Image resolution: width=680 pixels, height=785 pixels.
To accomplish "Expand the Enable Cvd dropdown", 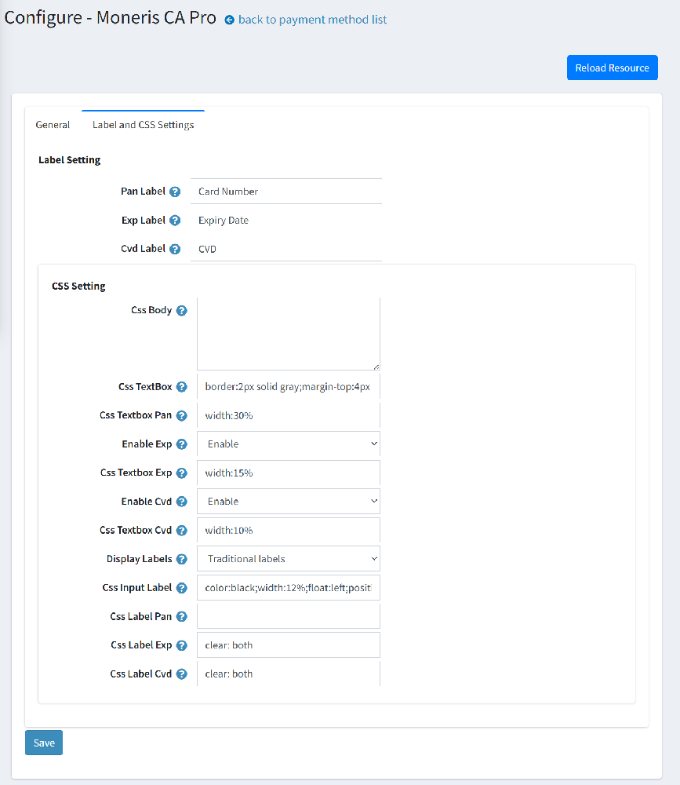I will pyautogui.click(x=288, y=502).
